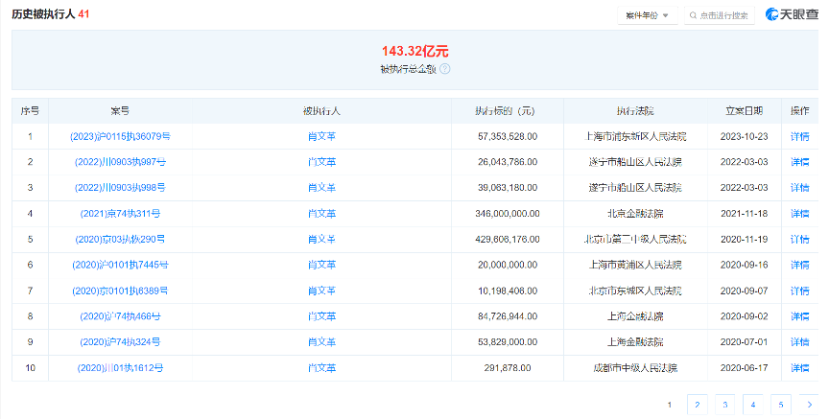Click the amount 346,000,000.00
This screenshot has height=419, width=829.
coord(508,214)
